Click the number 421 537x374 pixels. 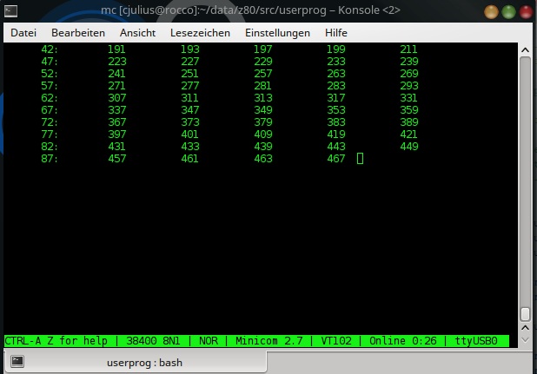409,135
